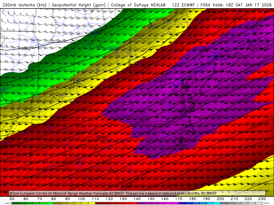274x205 pixels.
Task: Click the 50 value on the color scale
Action: point(12,199)
